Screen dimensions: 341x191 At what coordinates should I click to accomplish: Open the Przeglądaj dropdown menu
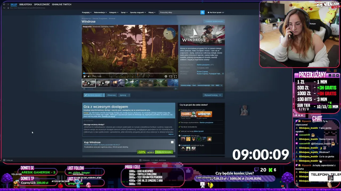(87, 12)
